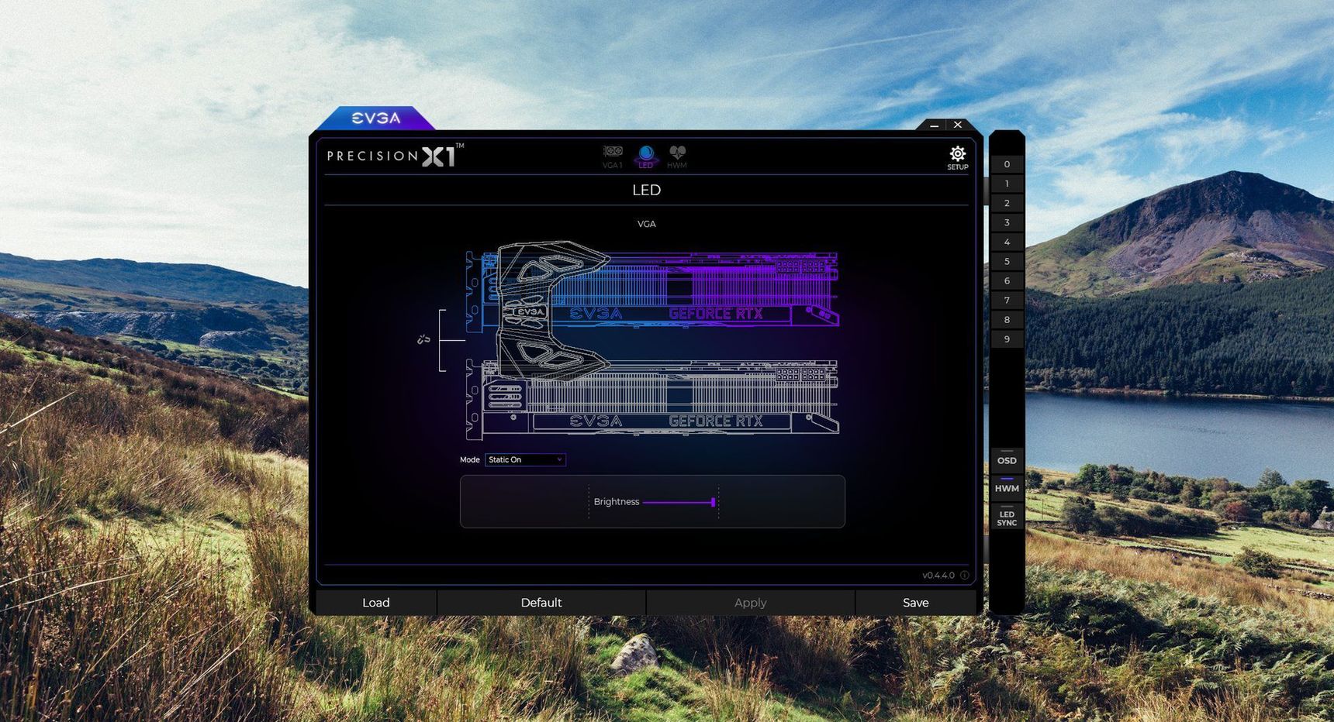This screenshot has width=1334, height=722.
Task: Close the Precision X1 window
Action: pyautogui.click(x=958, y=125)
